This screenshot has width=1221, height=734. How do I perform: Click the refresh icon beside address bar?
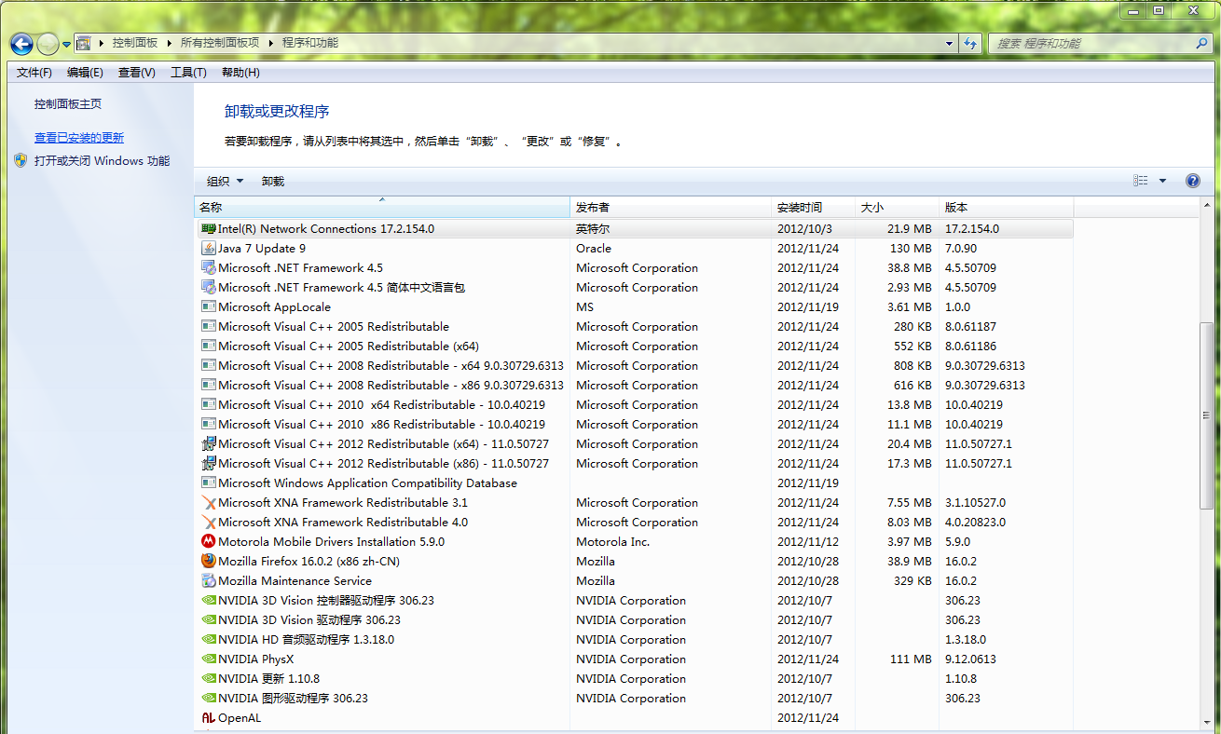pos(971,44)
